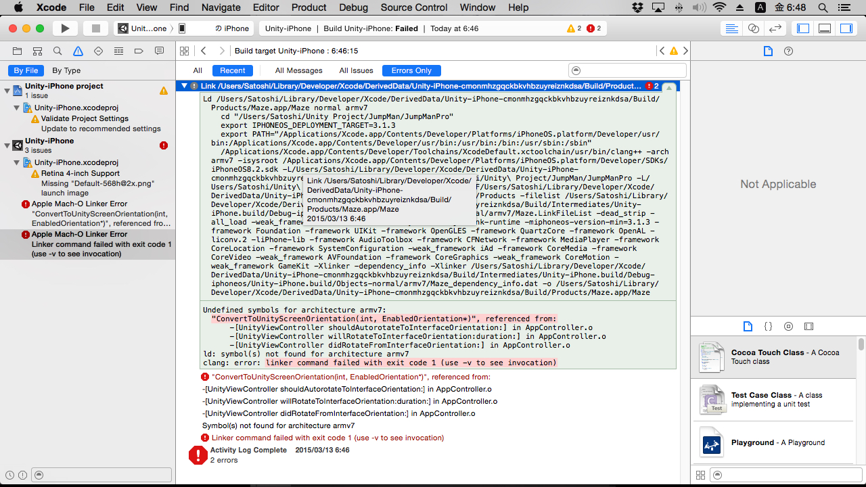Go forward in editor history
The width and height of the screenshot is (866, 487).
222,51
